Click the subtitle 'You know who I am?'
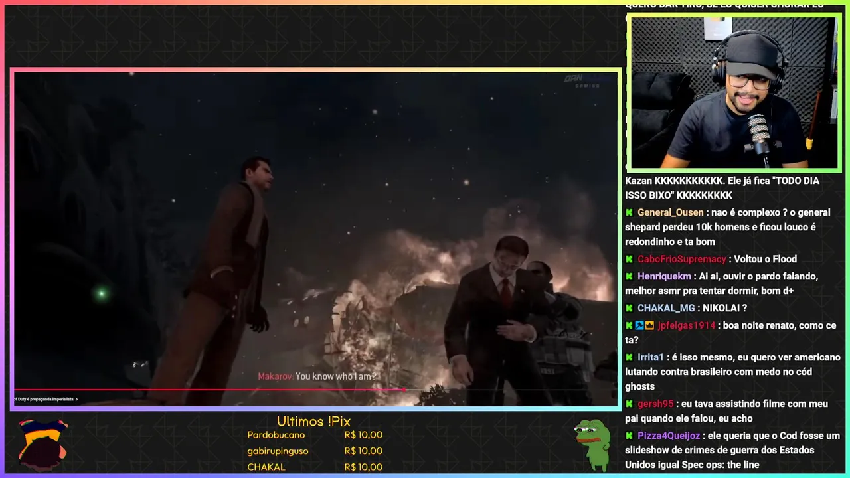Image resolution: width=850 pixels, height=478 pixels. pyautogui.click(x=336, y=376)
